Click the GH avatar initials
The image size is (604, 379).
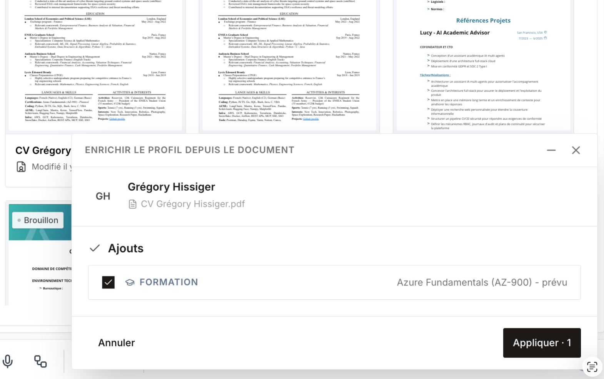point(103,196)
